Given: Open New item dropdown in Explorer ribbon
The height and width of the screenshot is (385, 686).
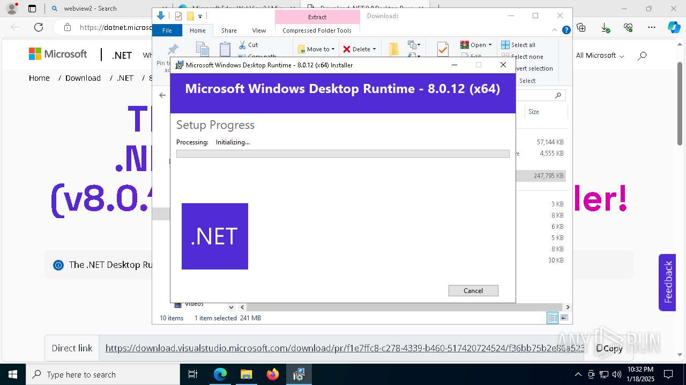Looking at the screenshot, I should 414,45.
